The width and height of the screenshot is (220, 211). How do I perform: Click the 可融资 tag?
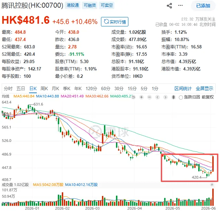coord(90,5)
